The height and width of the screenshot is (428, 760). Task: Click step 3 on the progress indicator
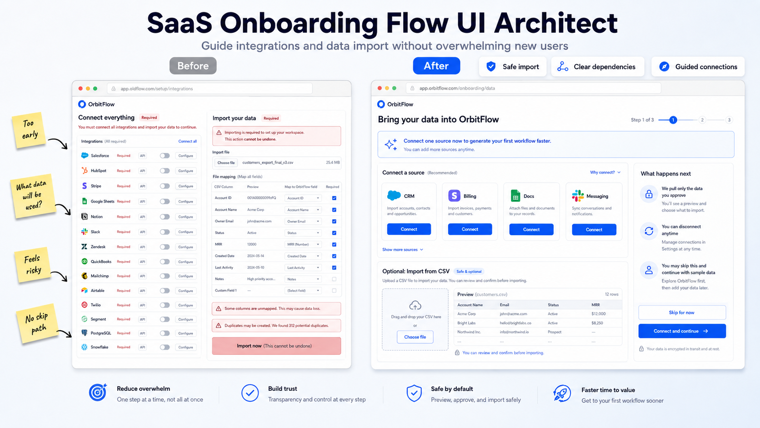pyautogui.click(x=729, y=120)
